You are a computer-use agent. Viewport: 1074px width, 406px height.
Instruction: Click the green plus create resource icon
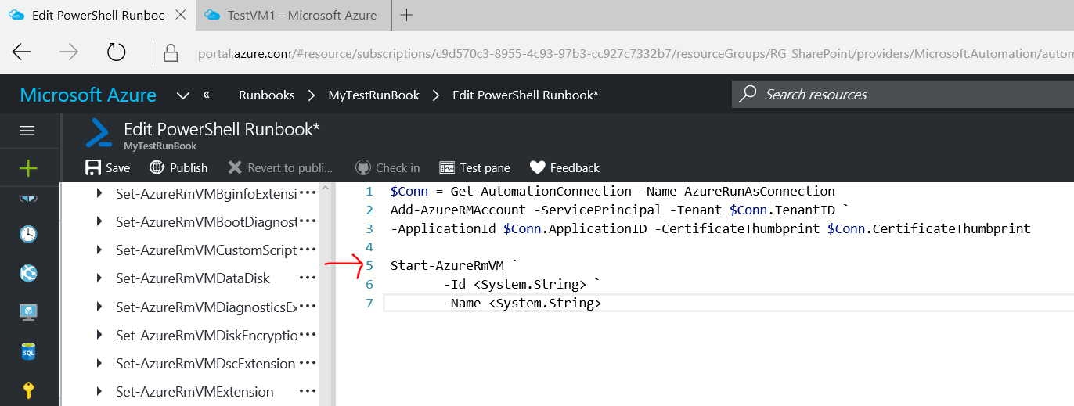28,167
